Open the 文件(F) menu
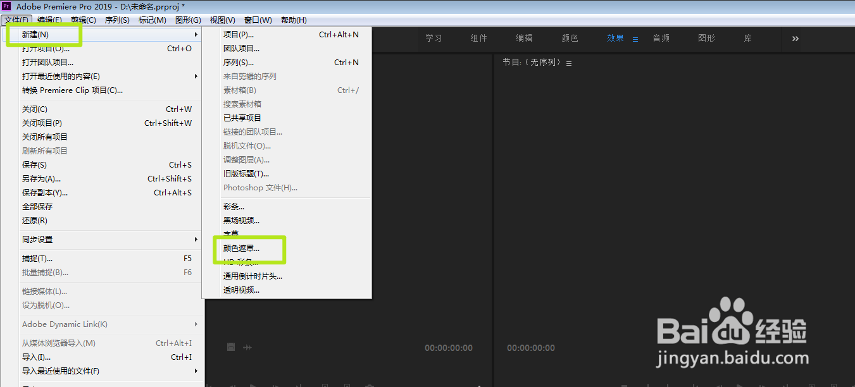This screenshot has height=387, width=855. 16,20
